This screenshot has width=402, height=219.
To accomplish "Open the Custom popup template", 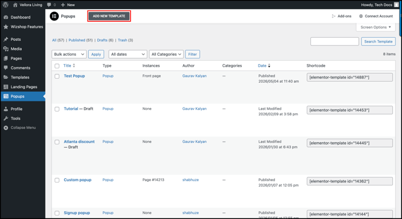I will 77,180.
